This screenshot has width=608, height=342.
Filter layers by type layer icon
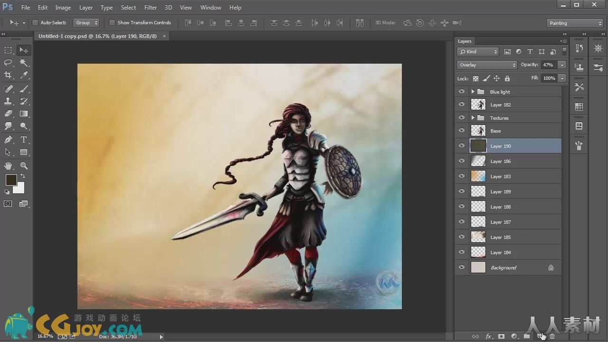coord(530,52)
